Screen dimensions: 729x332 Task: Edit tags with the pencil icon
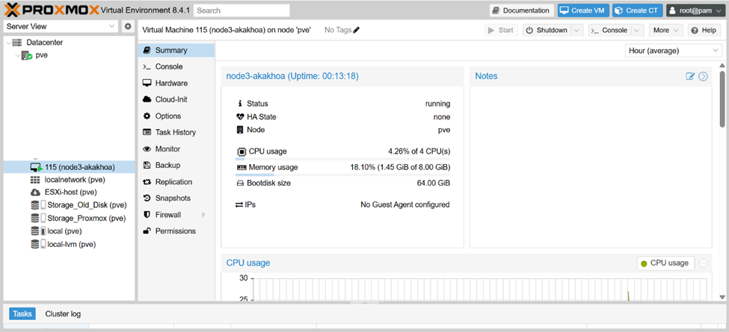(x=357, y=30)
